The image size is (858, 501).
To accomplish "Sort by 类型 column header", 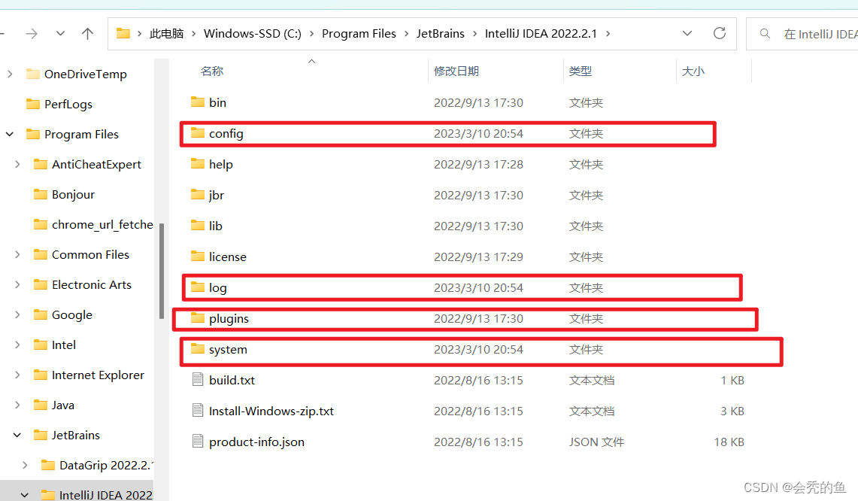I will click(x=580, y=71).
